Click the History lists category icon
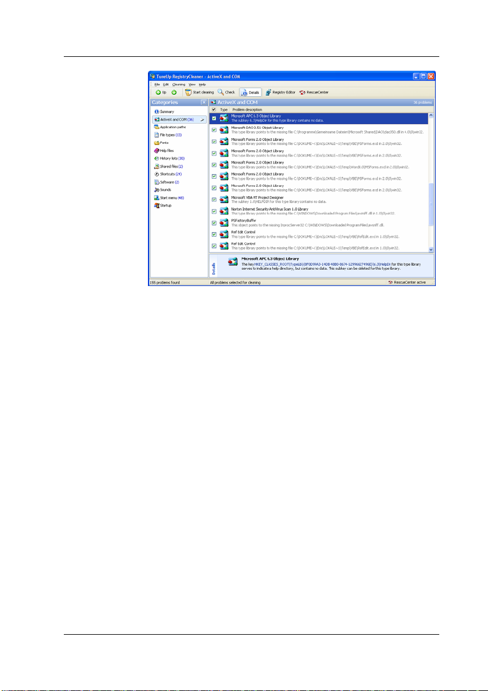Image resolution: width=488 pixels, height=691 pixels. 157,158
